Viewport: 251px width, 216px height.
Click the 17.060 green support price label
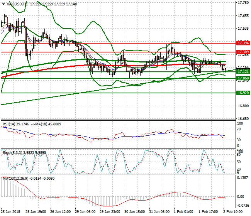[x=243, y=78]
